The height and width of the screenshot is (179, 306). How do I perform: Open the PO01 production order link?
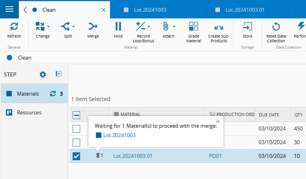click(x=215, y=156)
